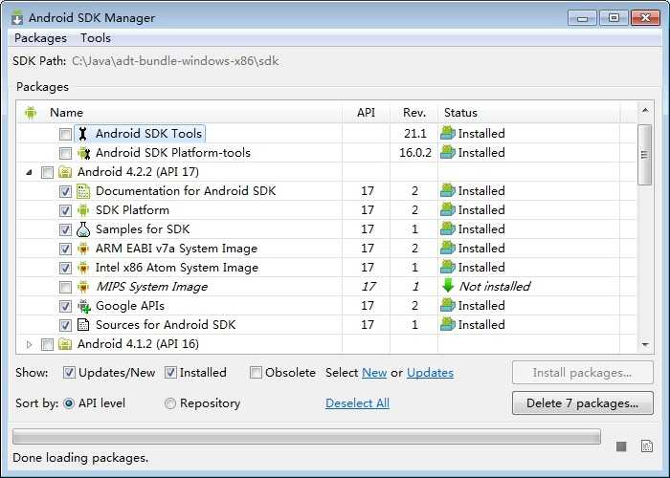This screenshot has height=478, width=670.
Task: Click the MIPS System Image icon
Action: click(83, 287)
